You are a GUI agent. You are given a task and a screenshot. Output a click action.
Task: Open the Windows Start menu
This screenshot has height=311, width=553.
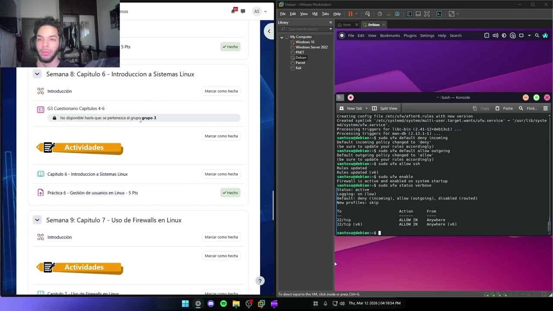[185, 304]
